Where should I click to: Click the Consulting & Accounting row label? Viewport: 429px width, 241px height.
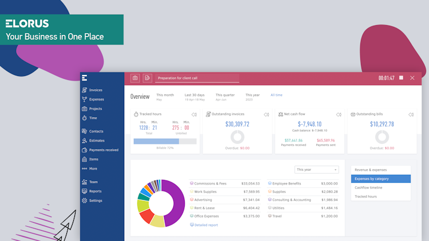point(292,200)
